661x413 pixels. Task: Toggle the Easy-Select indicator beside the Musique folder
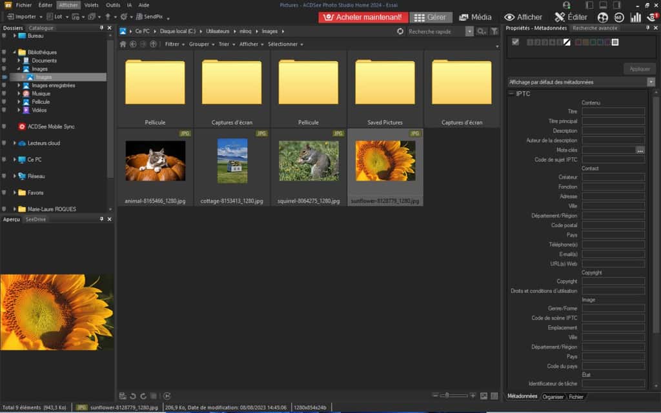coord(5,94)
